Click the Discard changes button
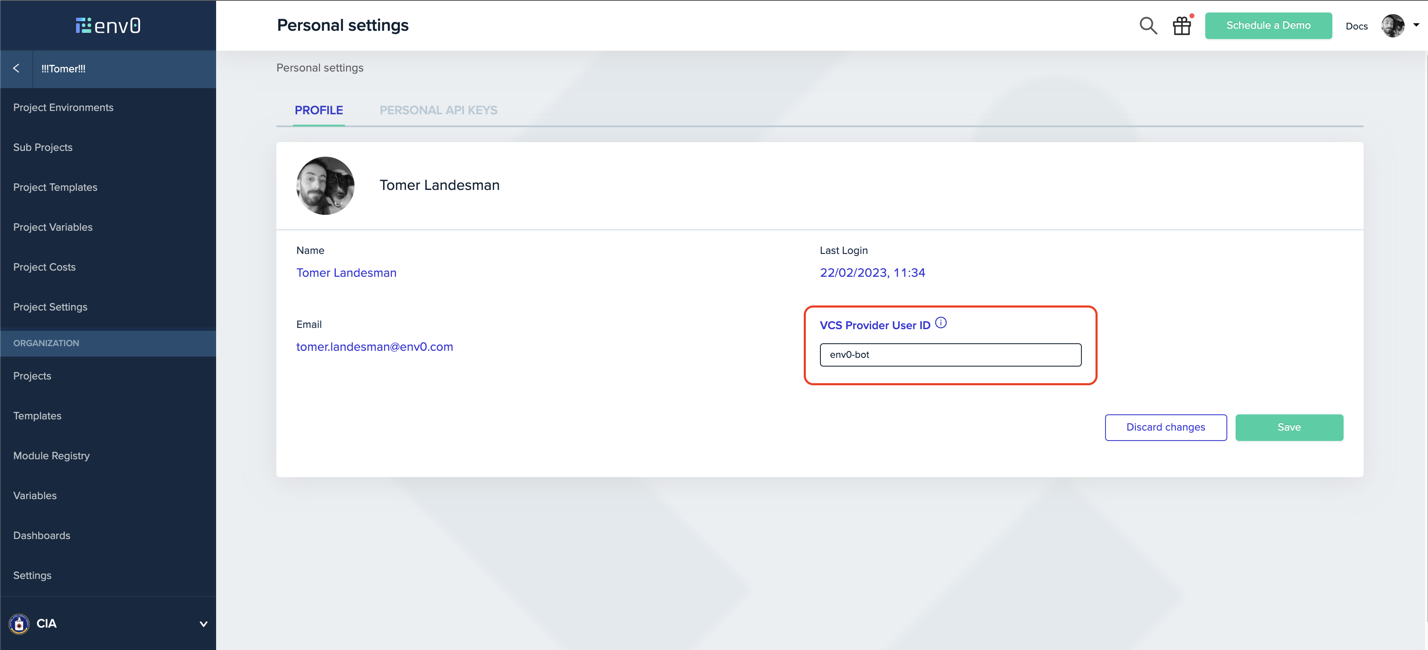 [1165, 427]
